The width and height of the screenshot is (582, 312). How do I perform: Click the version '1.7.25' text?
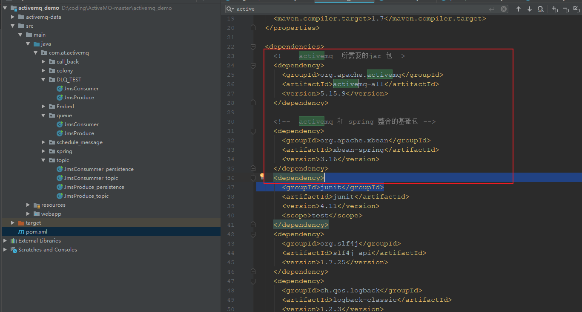(x=333, y=262)
